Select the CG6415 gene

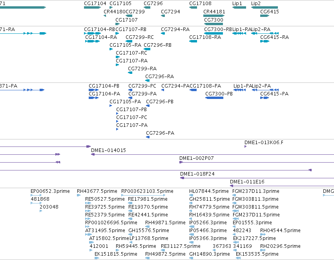[x=265, y=16]
